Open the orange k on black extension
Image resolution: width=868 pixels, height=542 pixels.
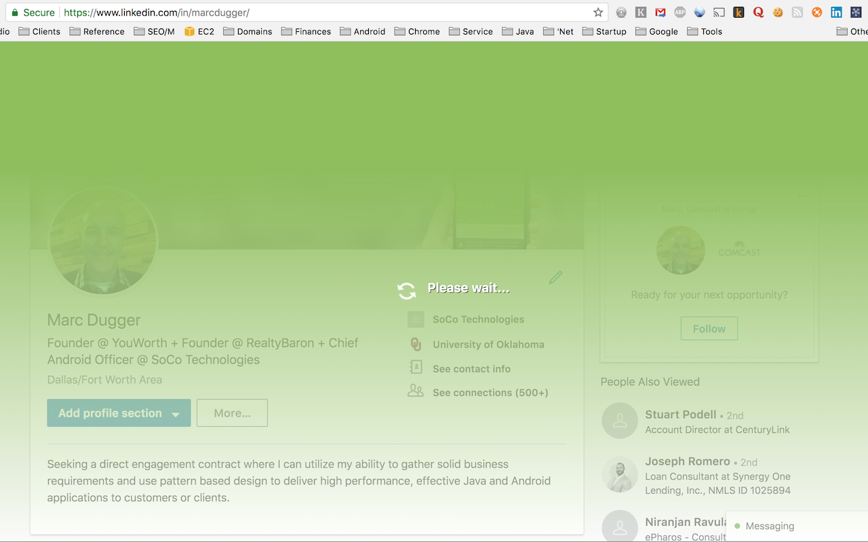(739, 12)
